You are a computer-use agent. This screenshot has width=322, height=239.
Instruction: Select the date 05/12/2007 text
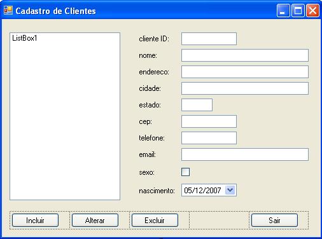pyautogui.click(x=202, y=190)
